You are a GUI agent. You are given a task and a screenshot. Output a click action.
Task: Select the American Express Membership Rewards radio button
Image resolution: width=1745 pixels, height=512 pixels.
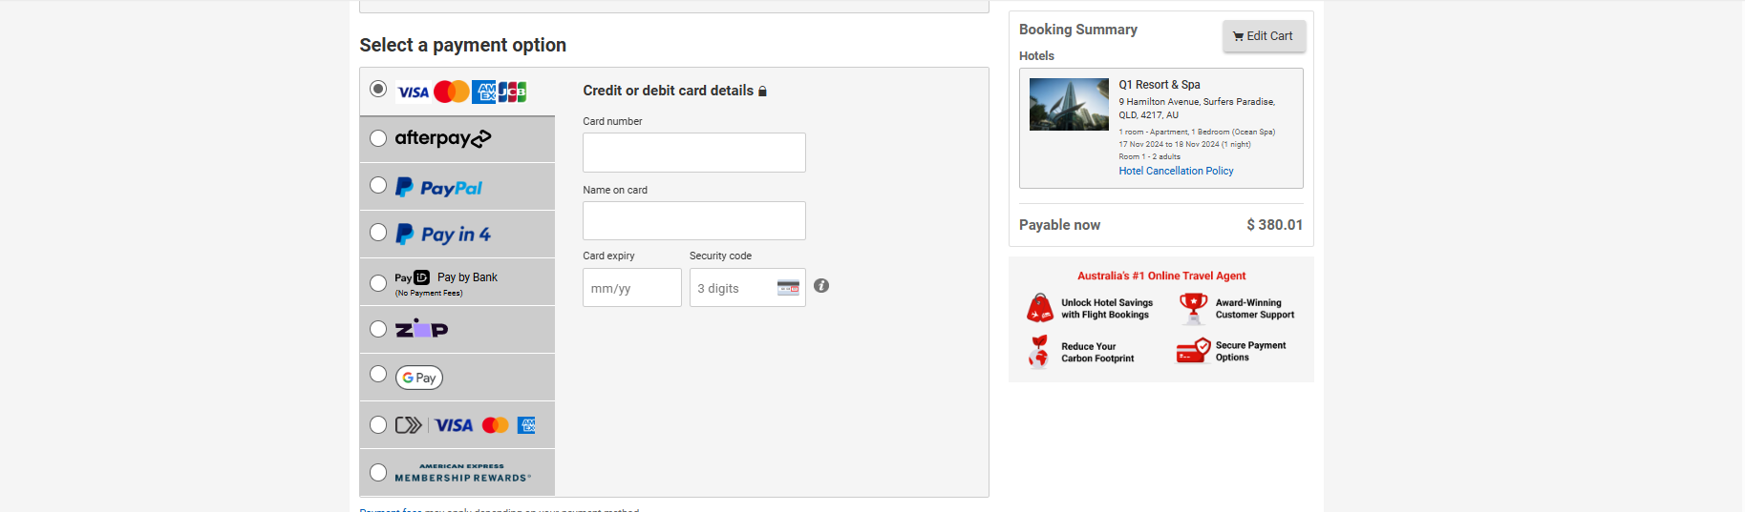click(378, 472)
